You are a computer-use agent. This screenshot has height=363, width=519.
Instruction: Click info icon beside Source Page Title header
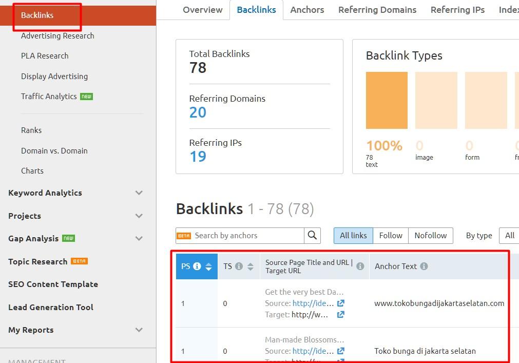pos(360,266)
